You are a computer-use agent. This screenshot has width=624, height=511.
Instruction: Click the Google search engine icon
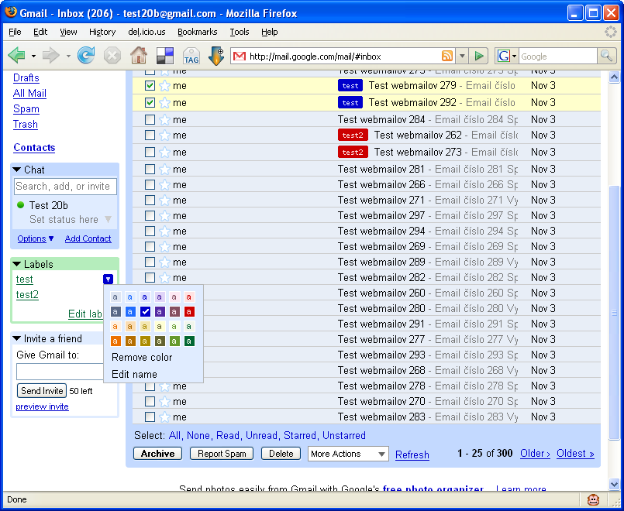pos(503,56)
